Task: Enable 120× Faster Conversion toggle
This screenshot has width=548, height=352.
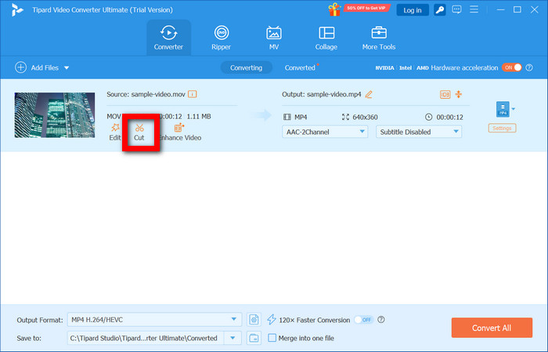Action: pos(363,319)
